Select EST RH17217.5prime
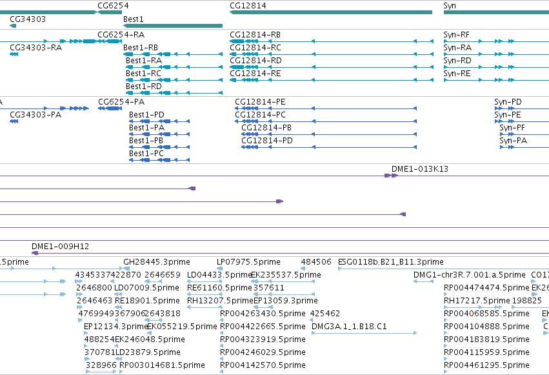 click(x=477, y=301)
